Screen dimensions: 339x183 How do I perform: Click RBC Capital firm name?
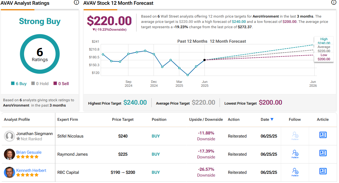pyautogui.click(x=68, y=172)
